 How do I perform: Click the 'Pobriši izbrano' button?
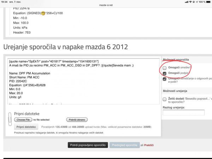(77, 120)
